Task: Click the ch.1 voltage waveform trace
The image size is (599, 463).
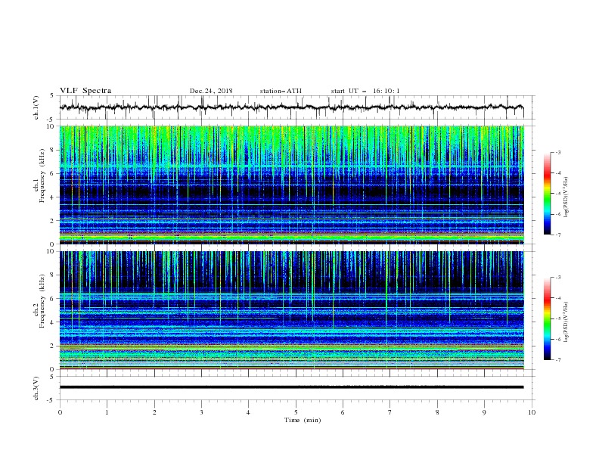Action: coord(291,107)
